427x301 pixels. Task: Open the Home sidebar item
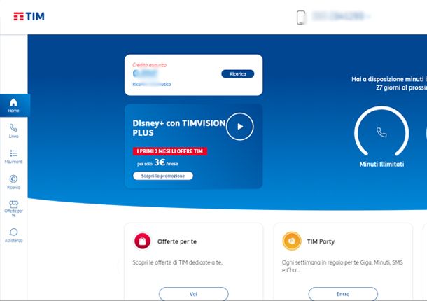(13, 106)
